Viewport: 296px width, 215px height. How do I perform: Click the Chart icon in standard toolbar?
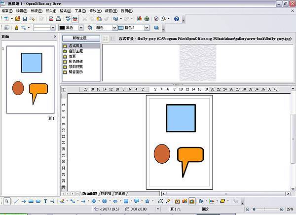[140, 19]
